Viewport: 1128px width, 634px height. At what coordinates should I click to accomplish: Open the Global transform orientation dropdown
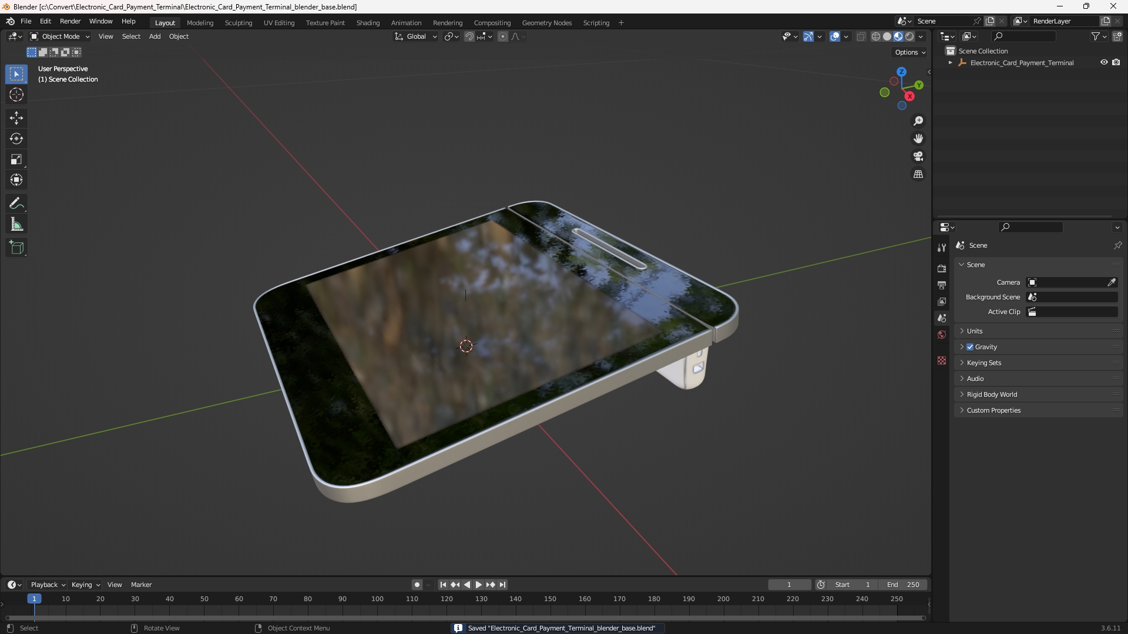pos(415,36)
